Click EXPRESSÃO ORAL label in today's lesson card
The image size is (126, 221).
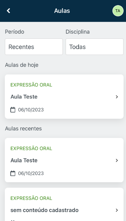pos(31,85)
